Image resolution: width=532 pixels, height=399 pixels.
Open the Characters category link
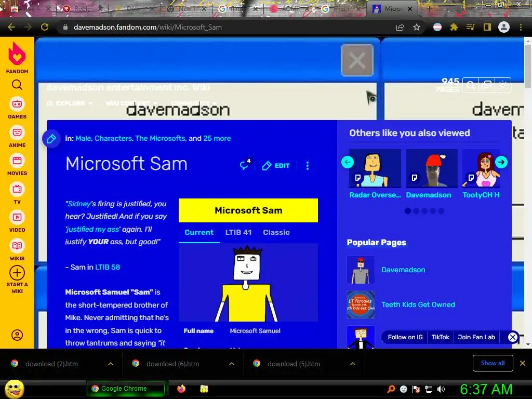113,138
